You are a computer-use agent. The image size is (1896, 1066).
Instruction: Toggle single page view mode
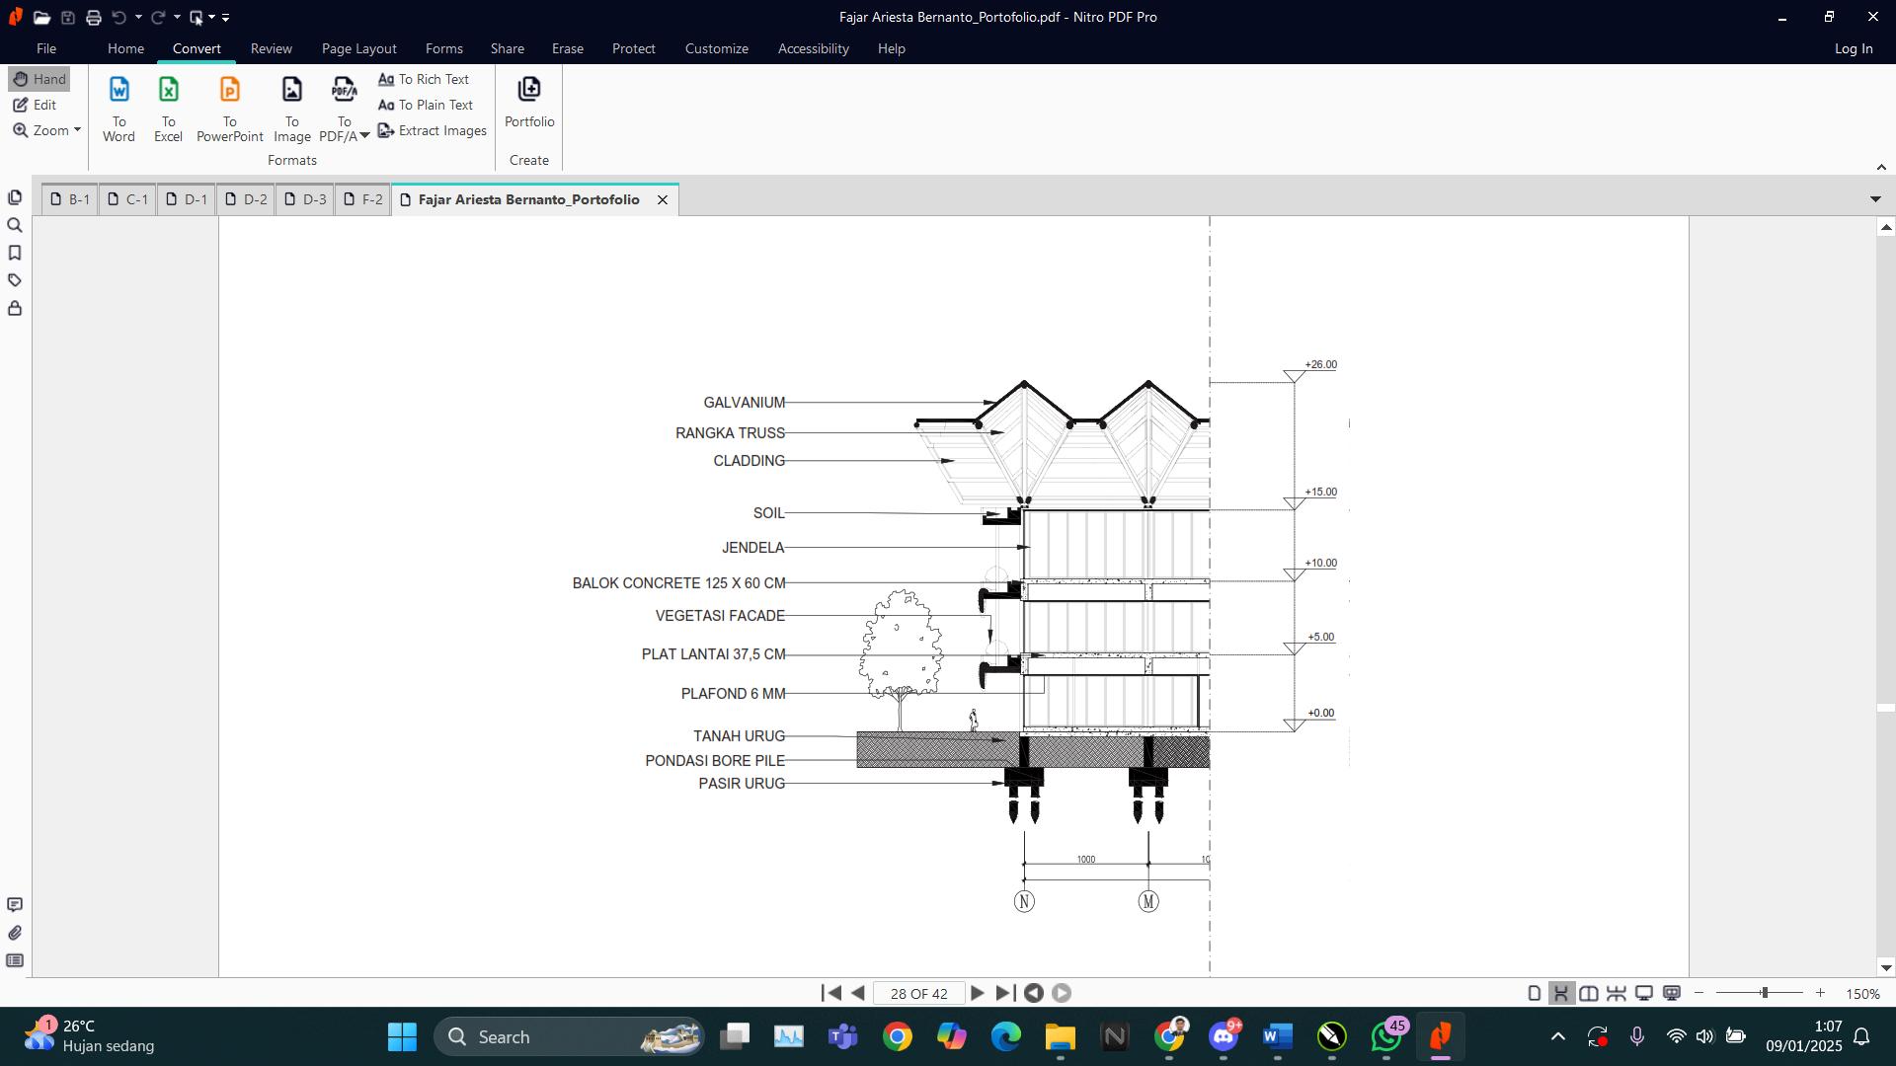click(1534, 994)
